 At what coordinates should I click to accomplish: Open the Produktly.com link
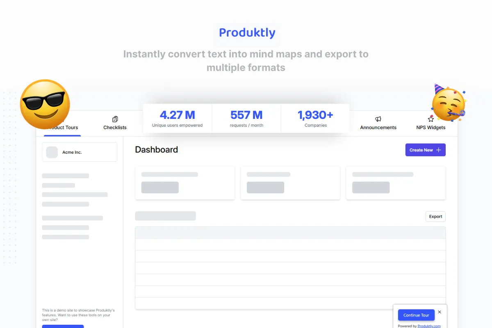click(x=429, y=326)
